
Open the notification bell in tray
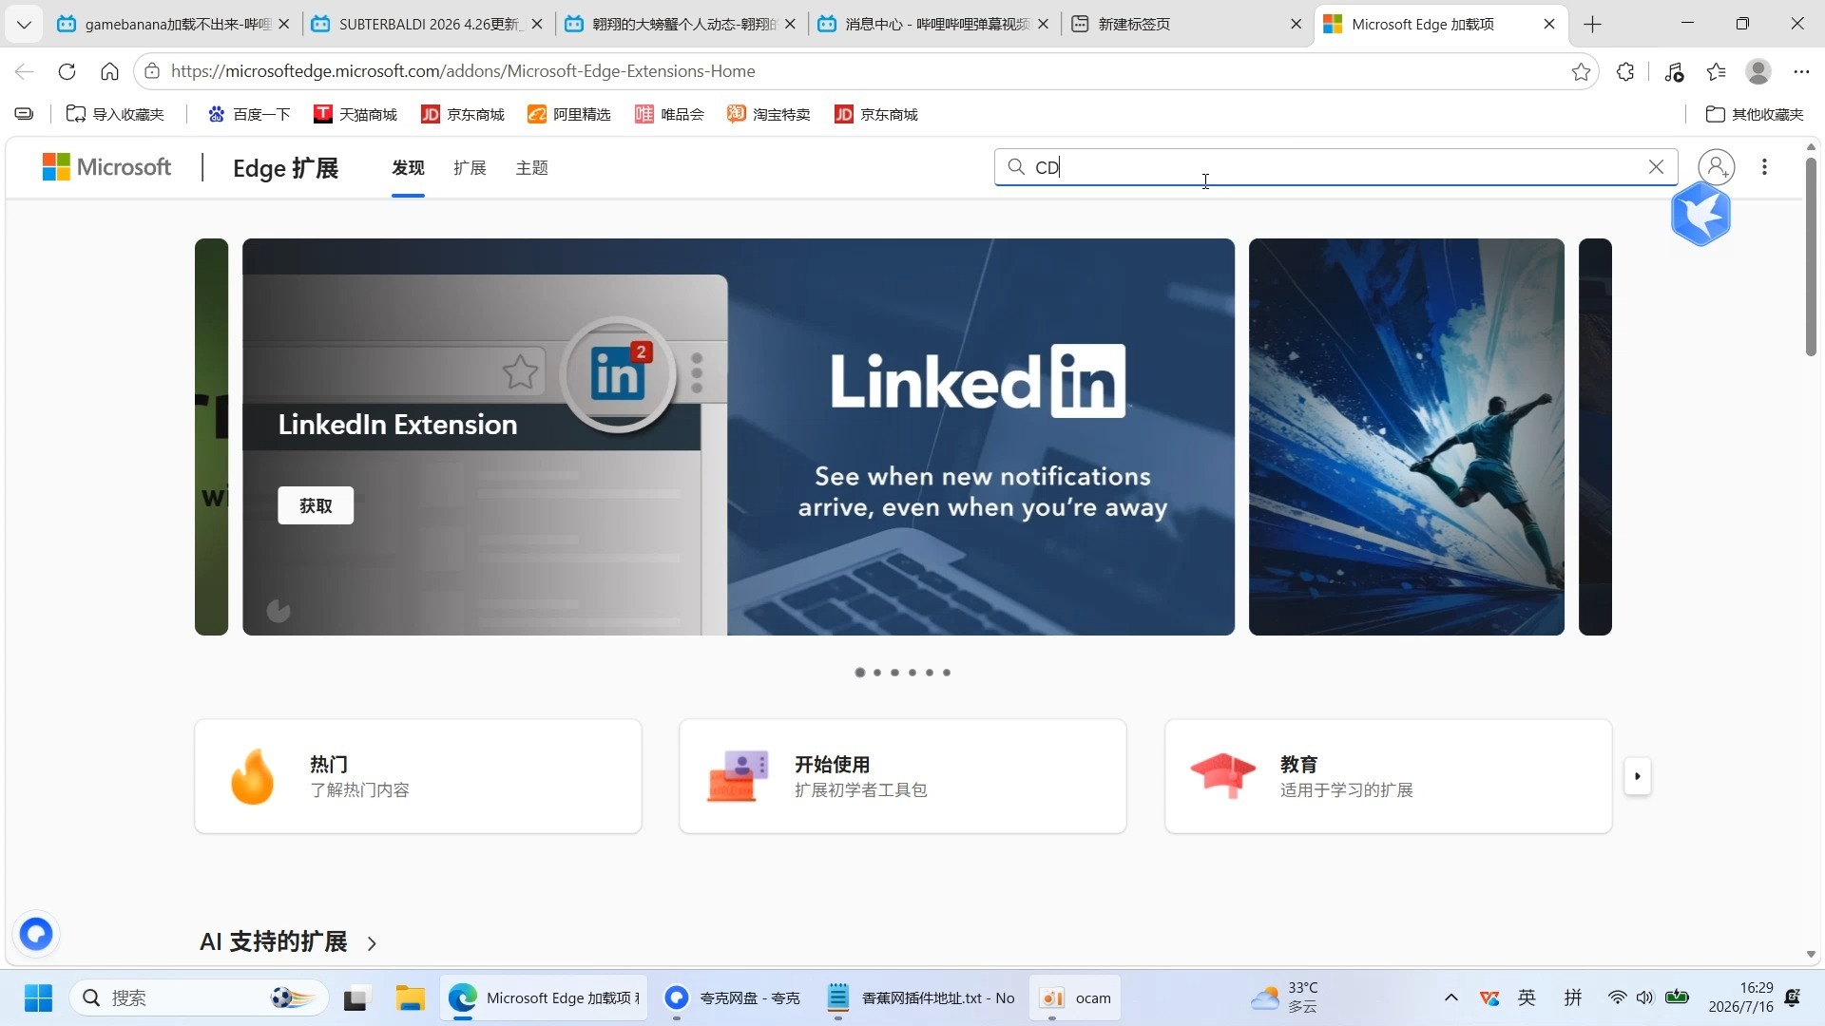point(1793,997)
